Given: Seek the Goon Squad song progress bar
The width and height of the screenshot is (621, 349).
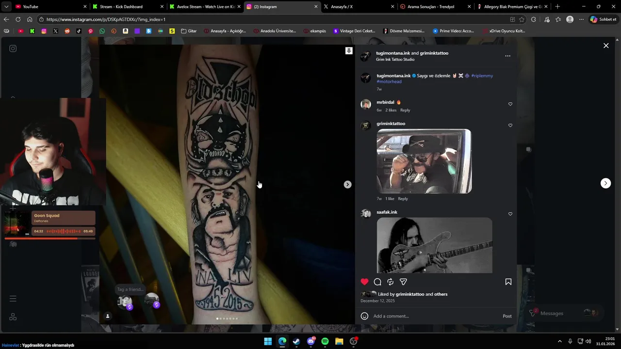Looking at the screenshot, I should click(50, 238).
